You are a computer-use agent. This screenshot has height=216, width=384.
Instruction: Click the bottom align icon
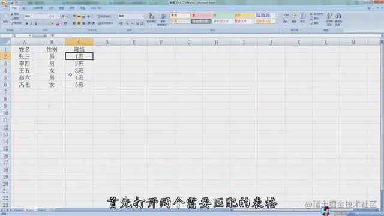tap(83, 16)
